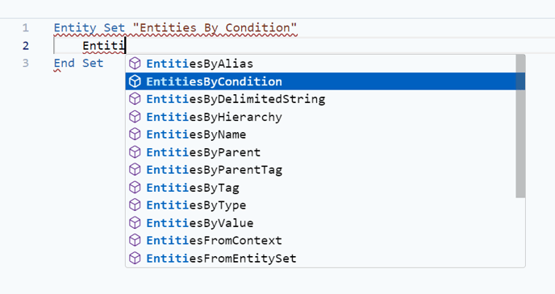Click the "Entities By Condition" string text
The width and height of the screenshot is (555, 294).
click(x=215, y=28)
